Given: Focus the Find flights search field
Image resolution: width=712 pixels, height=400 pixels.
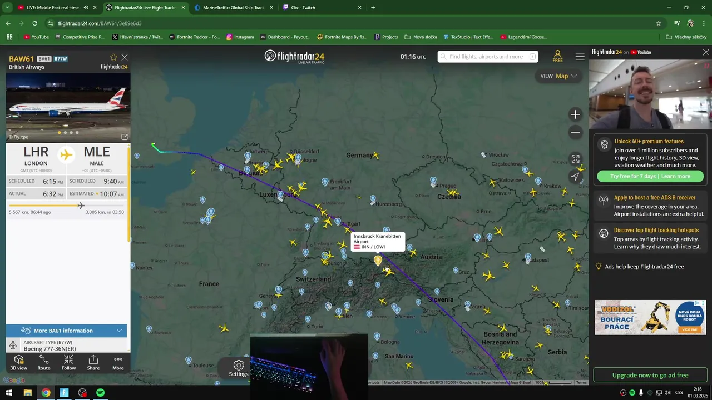Looking at the screenshot, I should point(488,57).
